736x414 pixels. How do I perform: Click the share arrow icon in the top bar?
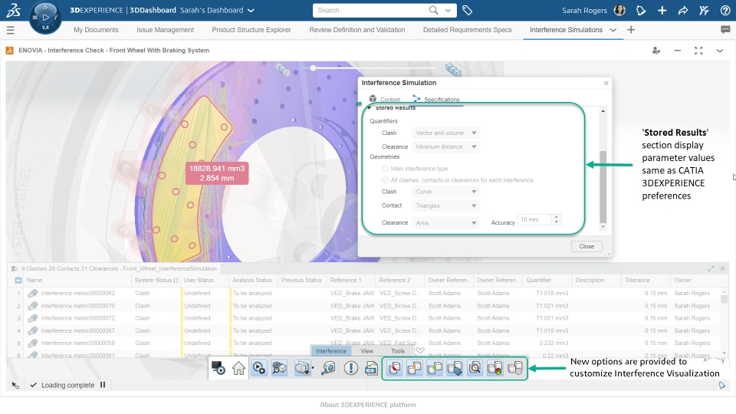tap(683, 10)
